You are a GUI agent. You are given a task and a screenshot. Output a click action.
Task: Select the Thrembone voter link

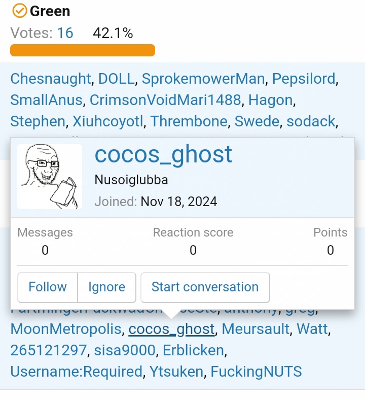point(189,121)
